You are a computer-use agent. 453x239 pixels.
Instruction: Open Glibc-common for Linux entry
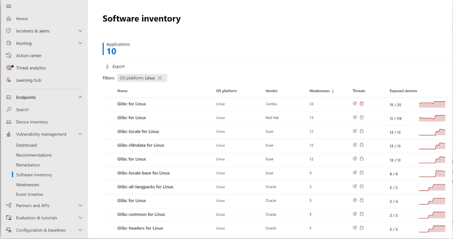click(x=141, y=215)
